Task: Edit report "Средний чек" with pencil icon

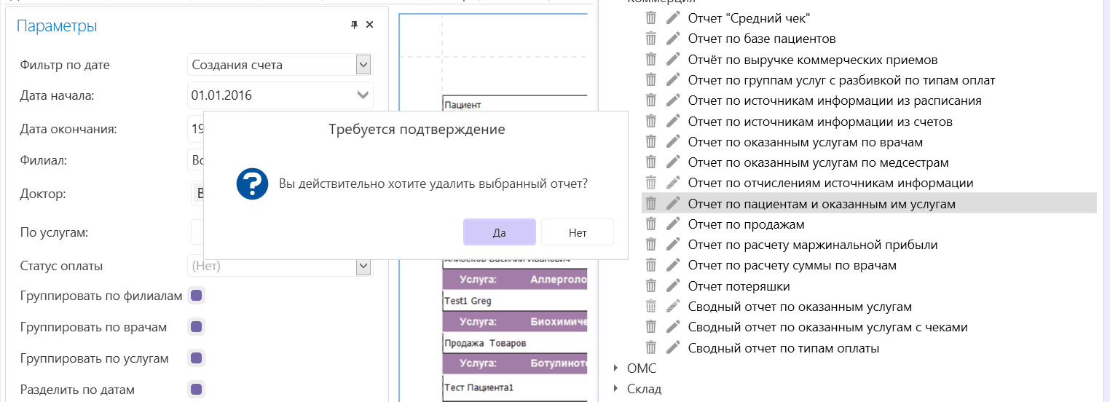Action: tap(674, 18)
